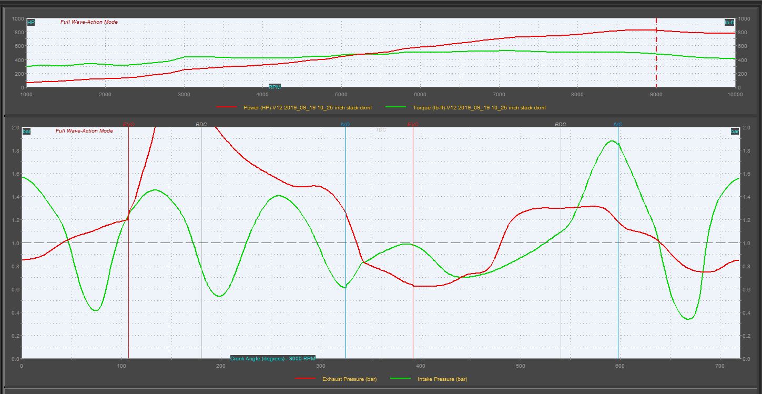Image resolution: width=762 pixels, height=394 pixels.
Task: Select the IVC valve event marker
Action: (x=618, y=125)
